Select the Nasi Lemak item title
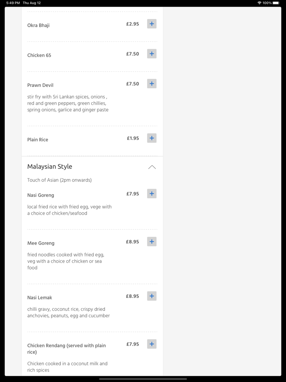 click(40, 297)
